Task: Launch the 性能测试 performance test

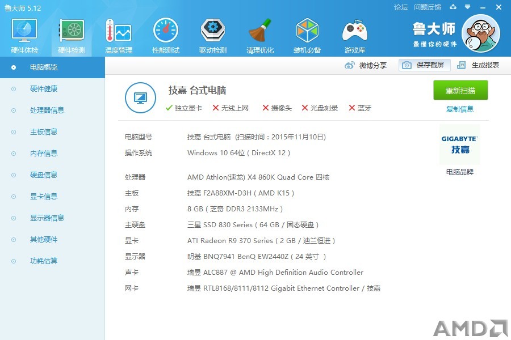Action: [x=166, y=36]
